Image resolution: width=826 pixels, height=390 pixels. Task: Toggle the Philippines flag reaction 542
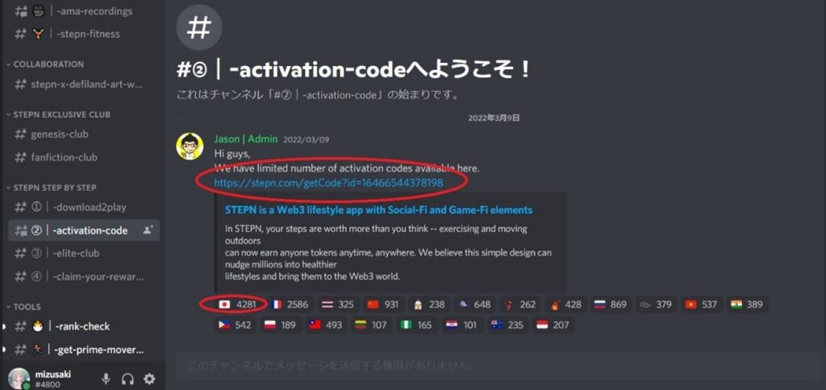point(235,325)
